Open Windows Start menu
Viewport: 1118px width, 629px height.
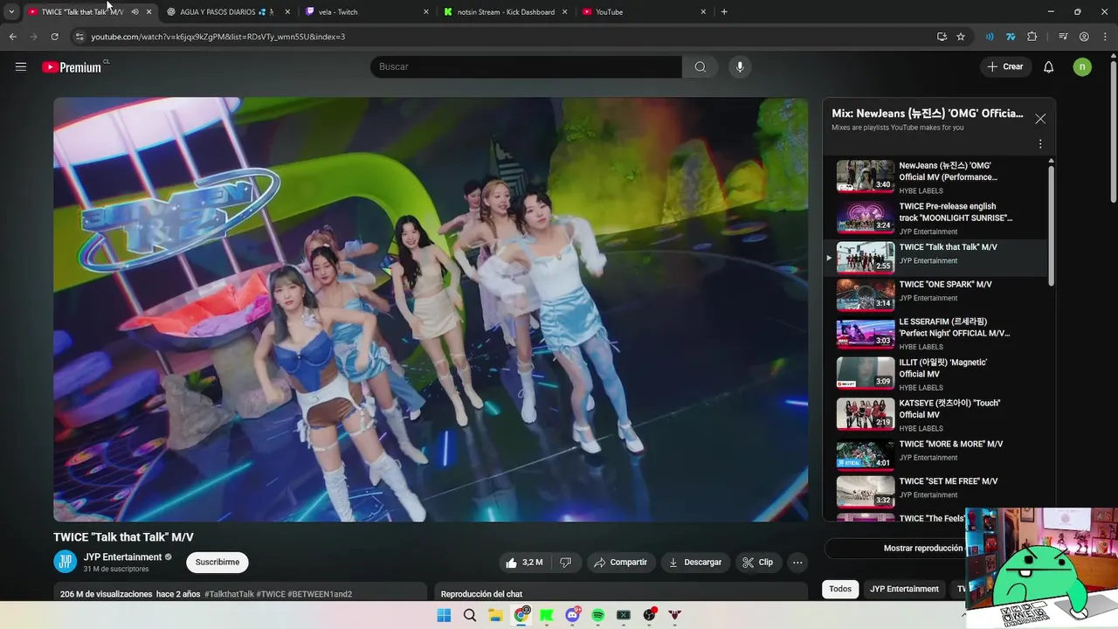(x=444, y=615)
